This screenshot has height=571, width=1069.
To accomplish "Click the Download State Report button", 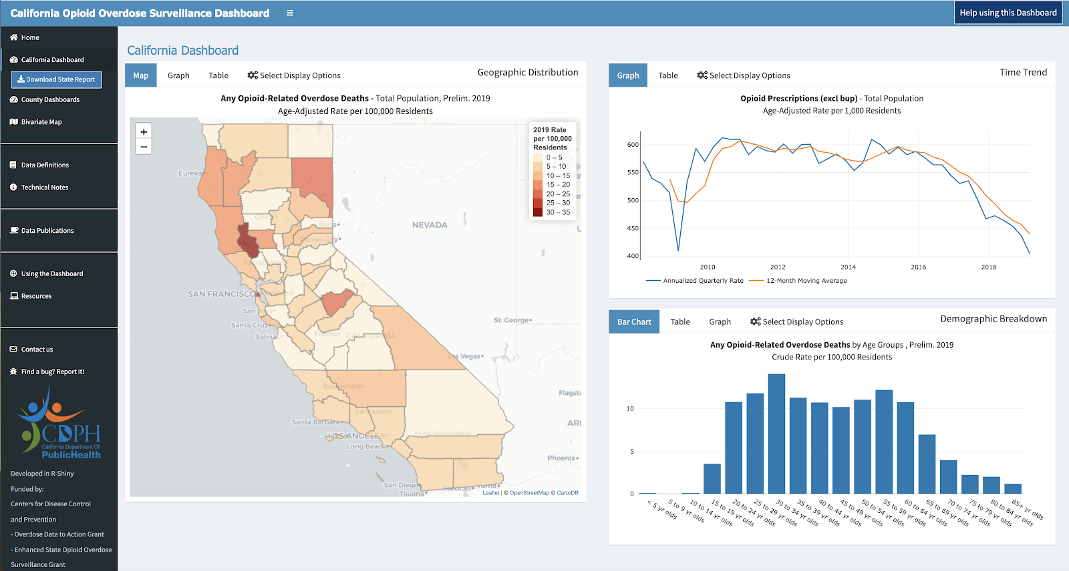I will (56, 79).
